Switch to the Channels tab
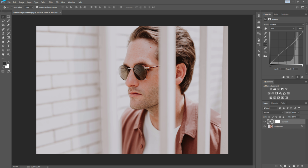Screen dimensions: 308x168 274,103
